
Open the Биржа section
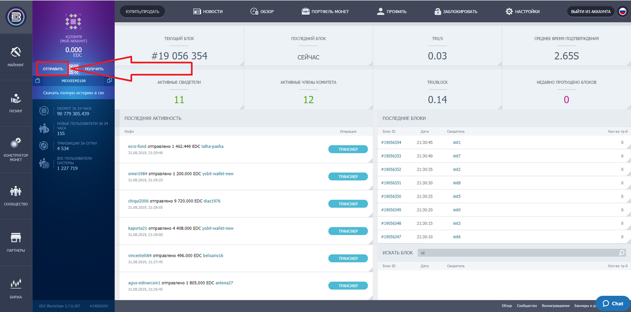pos(16,288)
